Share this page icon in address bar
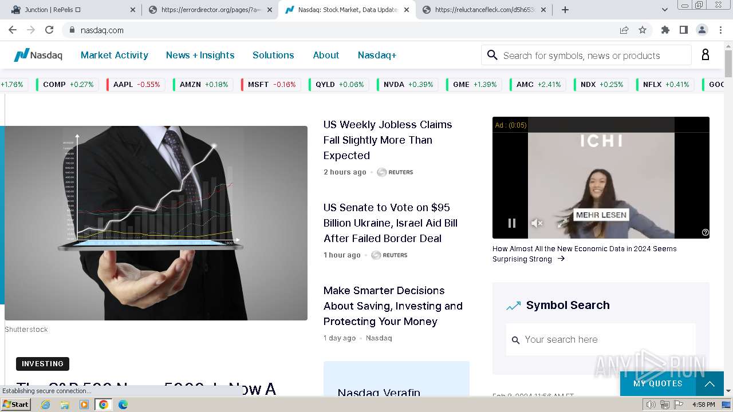Screen dimensions: 733x412 coord(624,30)
